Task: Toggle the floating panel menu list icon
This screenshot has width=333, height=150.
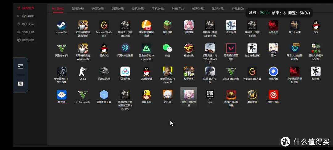Action: [21, 66]
